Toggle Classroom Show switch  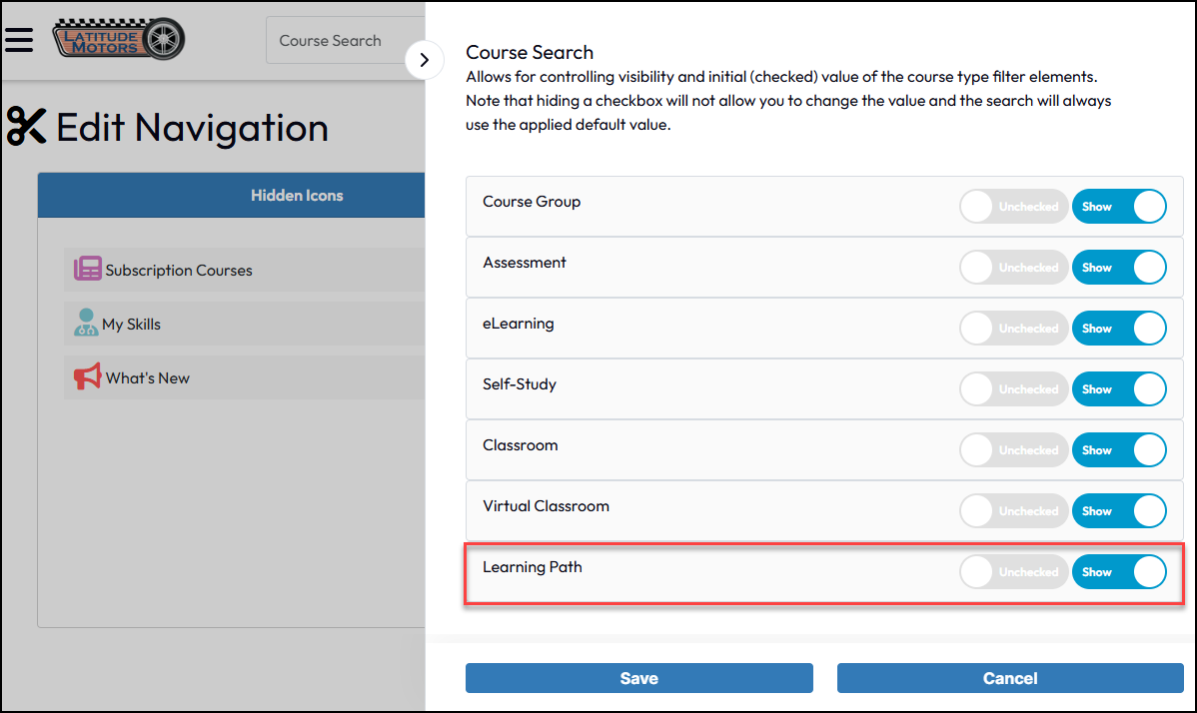click(1118, 450)
